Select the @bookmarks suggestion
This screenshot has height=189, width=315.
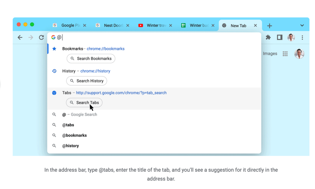click(x=74, y=135)
